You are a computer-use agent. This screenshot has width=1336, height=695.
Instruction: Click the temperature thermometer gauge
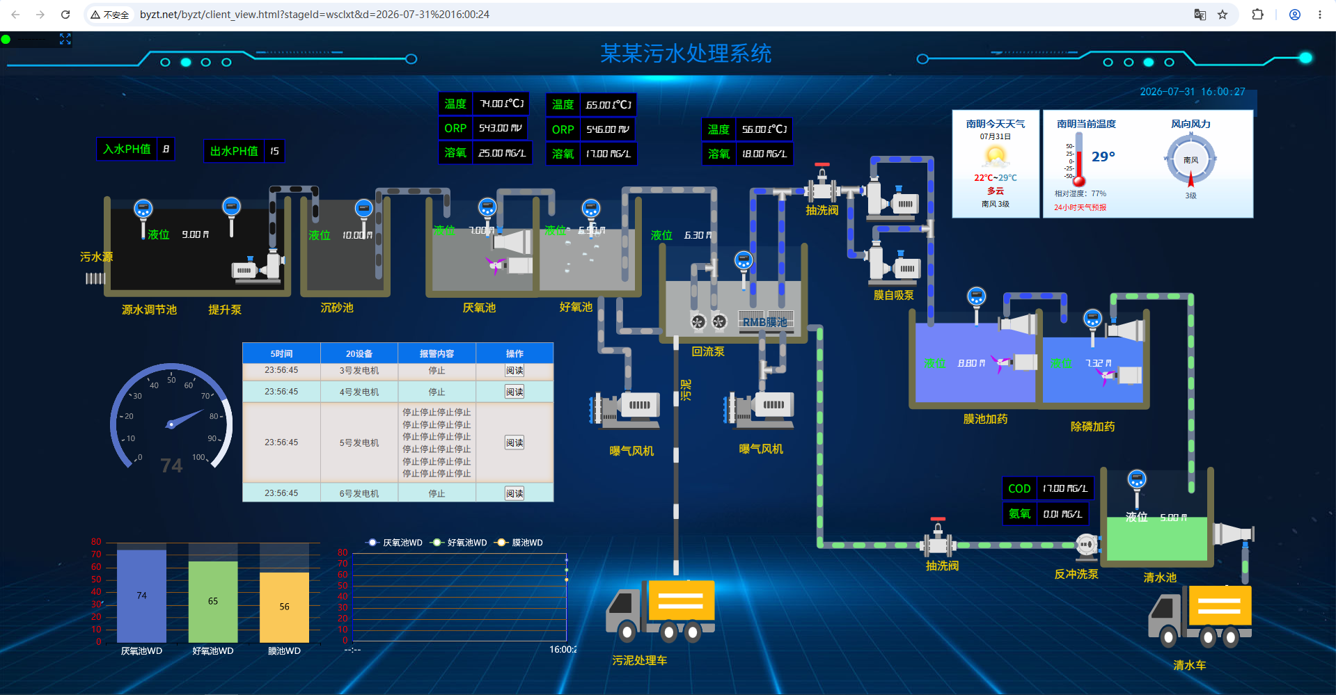[x=1078, y=160]
